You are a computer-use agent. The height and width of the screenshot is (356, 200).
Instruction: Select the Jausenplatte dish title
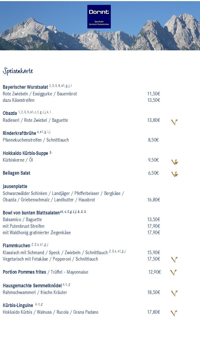click(15, 186)
